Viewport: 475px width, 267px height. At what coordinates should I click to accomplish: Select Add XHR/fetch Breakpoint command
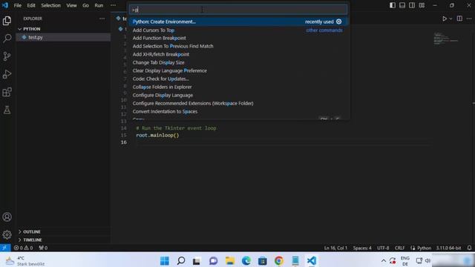coord(238,54)
